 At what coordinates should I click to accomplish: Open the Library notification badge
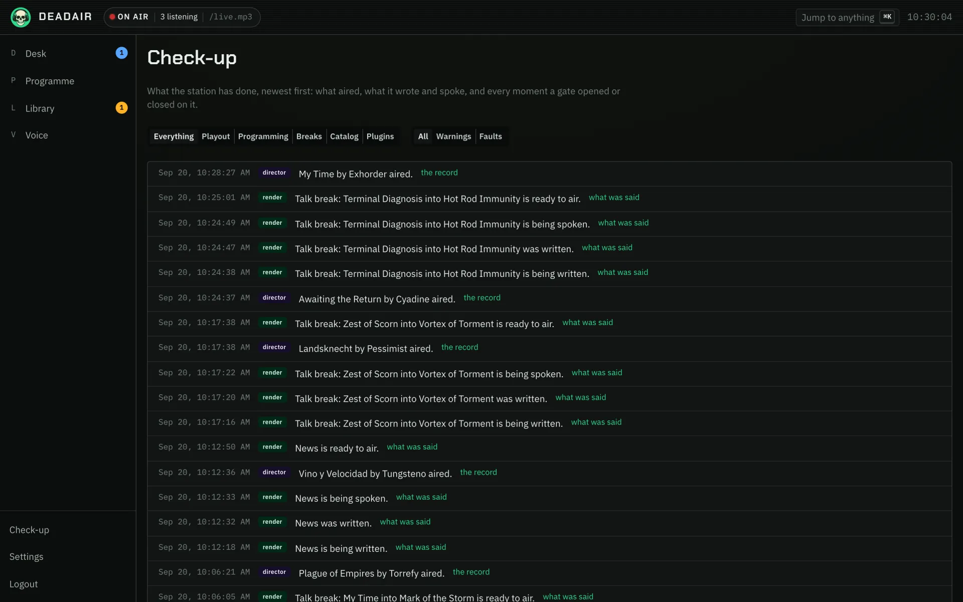pos(121,108)
